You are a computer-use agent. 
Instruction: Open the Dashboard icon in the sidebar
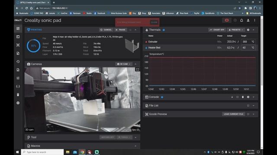[x=18, y=28]
